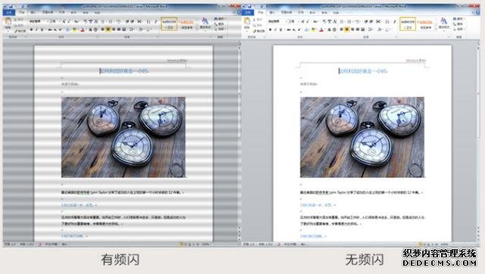Click the Paste icon in the left Word window
Image resolution: width=485 pixels, height=274 pixels.
point(8,22)
